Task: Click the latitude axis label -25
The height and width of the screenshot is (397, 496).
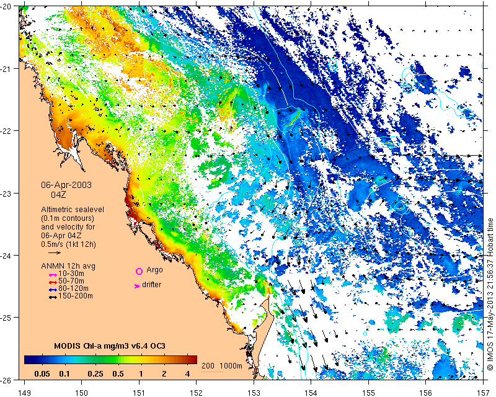Action: click(6, 318)
